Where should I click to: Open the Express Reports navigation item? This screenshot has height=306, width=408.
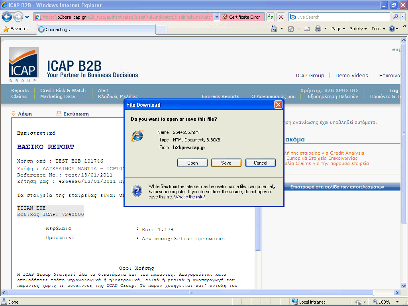point(220,96)
